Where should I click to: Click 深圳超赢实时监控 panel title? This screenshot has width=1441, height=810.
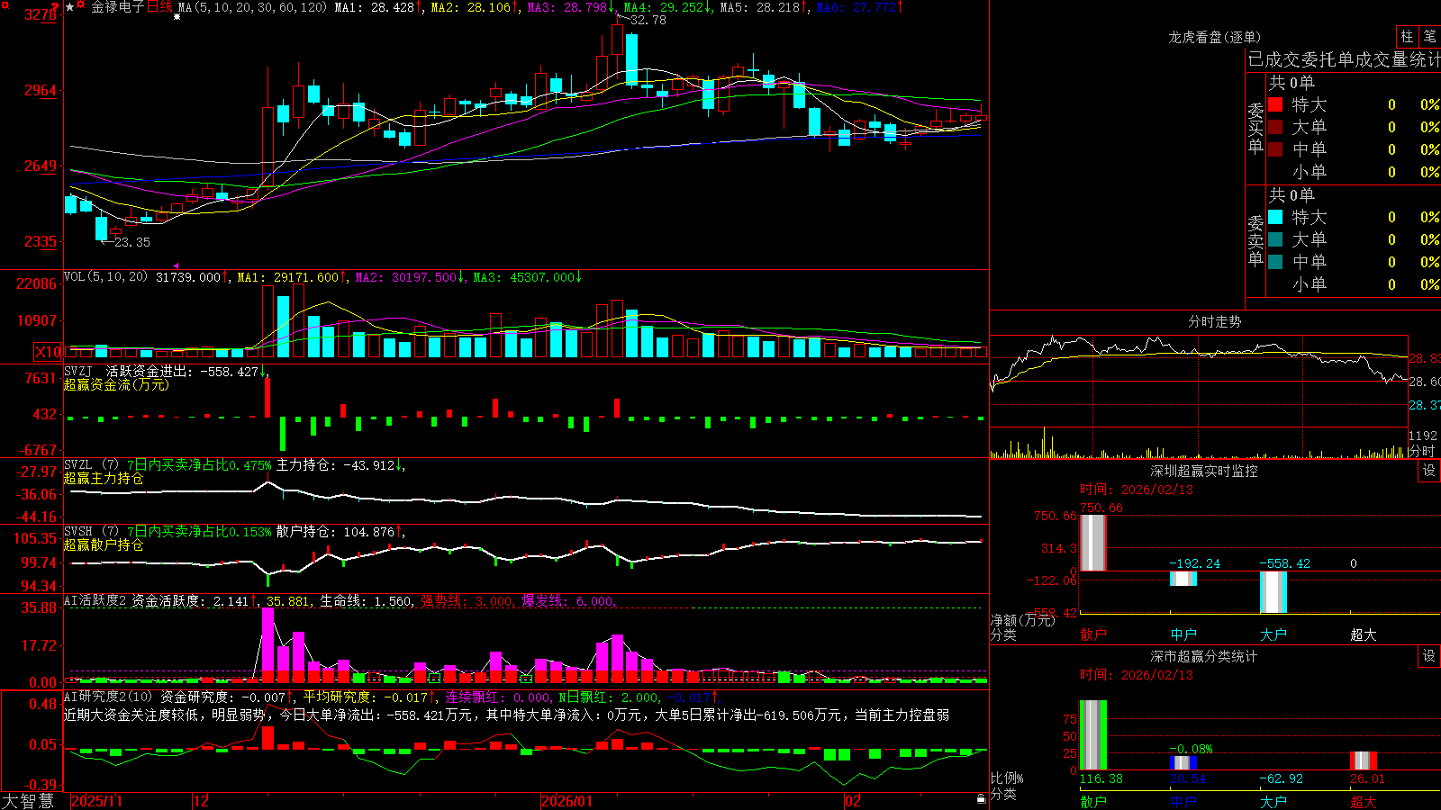click(1204, 471)
